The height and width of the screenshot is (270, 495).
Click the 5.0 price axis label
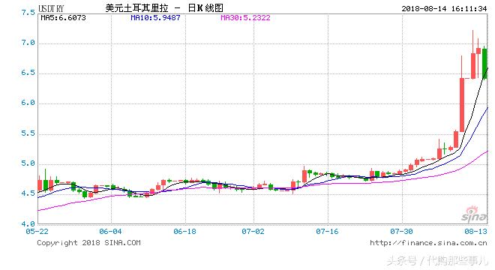[28, 163]
